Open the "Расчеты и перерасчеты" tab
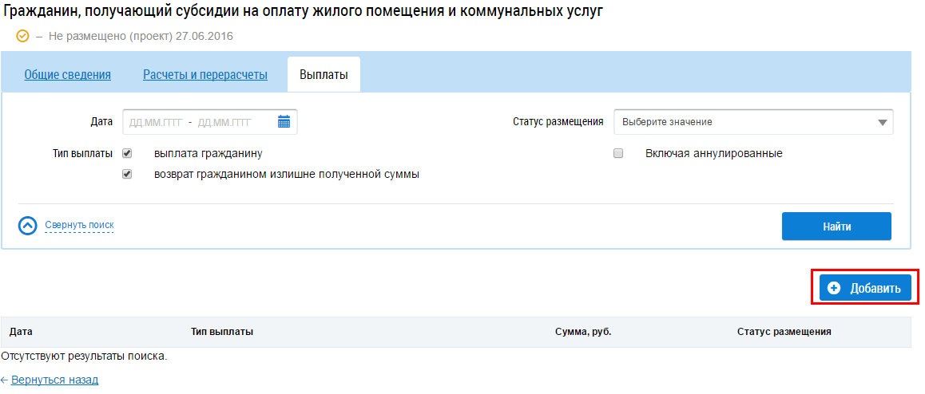The height and width of the screenshot is (394, 925). [x=204, y=75]
